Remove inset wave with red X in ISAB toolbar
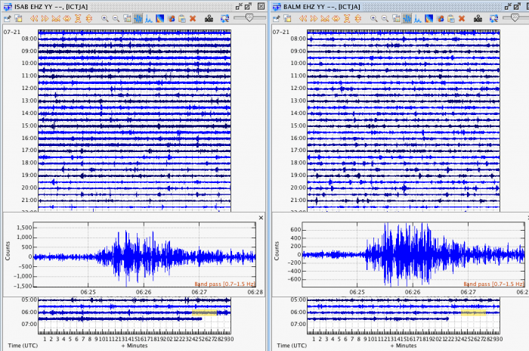529x351 pixels. point(193,19)
